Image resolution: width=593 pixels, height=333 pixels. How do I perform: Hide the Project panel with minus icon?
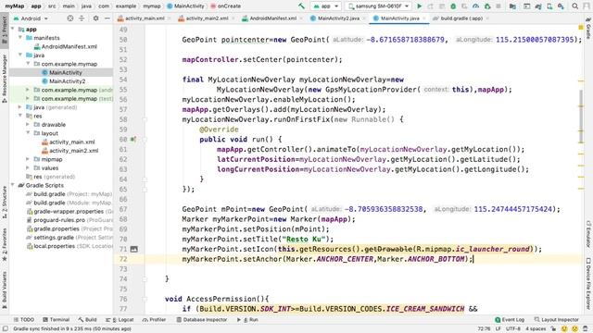click(x=107, y=18)
